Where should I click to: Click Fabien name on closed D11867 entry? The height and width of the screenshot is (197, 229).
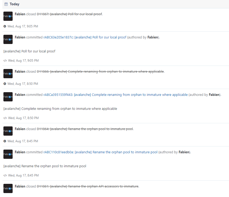pyautogui.click(x=20, y=14)
